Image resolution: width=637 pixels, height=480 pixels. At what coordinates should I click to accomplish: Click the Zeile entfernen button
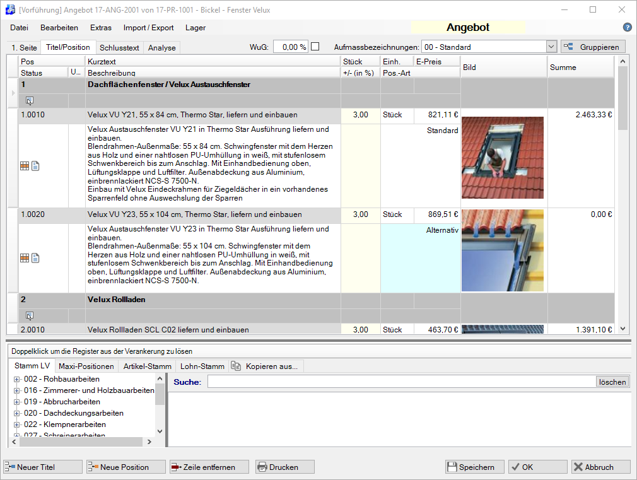[x=209, y=467]
